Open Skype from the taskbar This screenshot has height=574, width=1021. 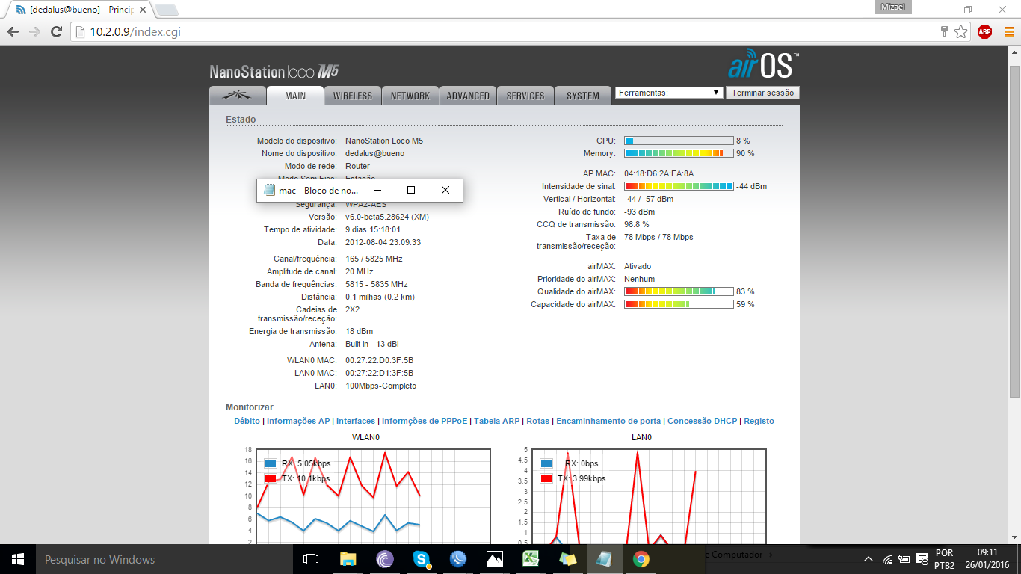pos(422,558)
